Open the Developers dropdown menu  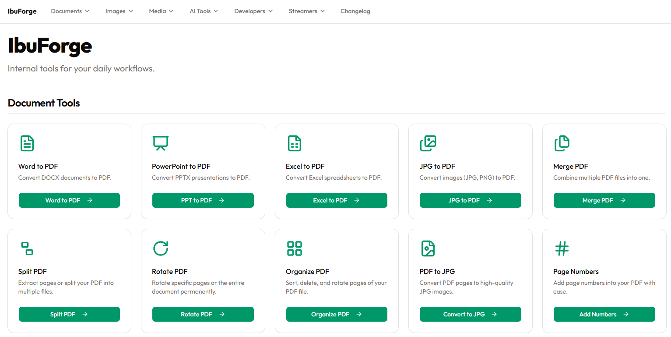coord(253,11)
